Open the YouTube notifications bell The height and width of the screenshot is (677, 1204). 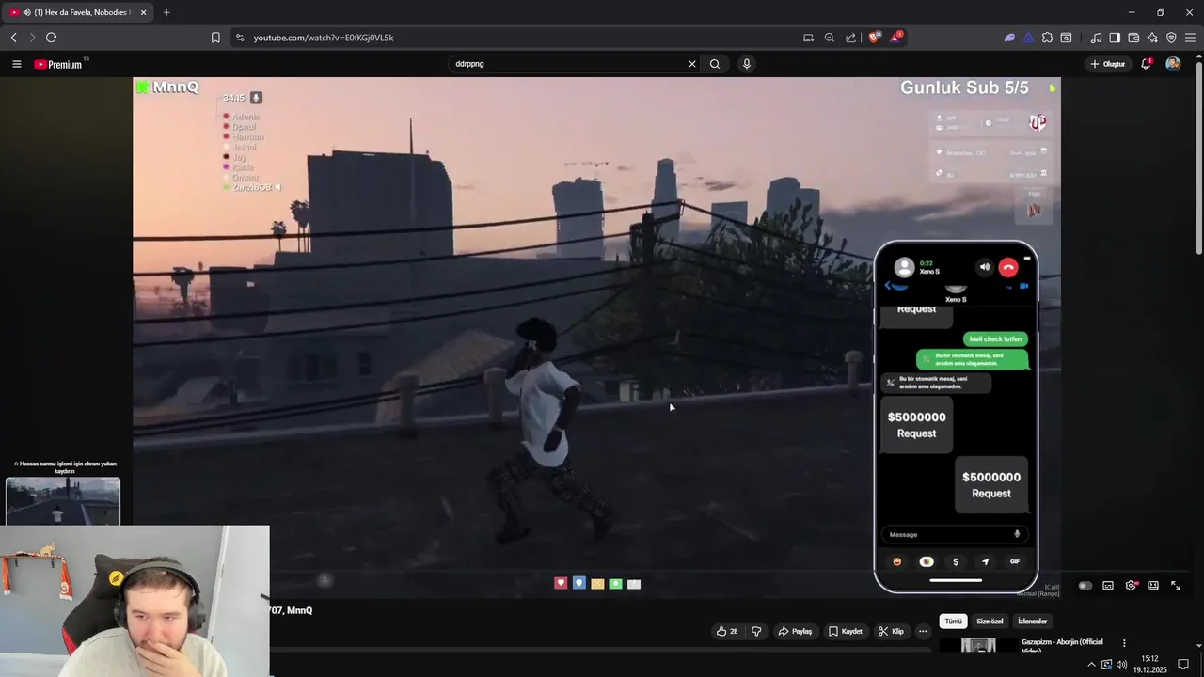point(1146,64)
